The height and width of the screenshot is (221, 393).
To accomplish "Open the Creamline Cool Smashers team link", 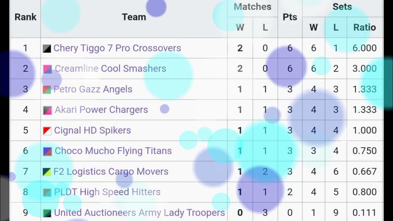I will (x=111, y=68).
